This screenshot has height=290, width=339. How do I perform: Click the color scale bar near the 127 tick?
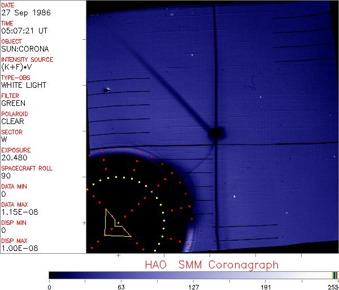(x=193, y=275)
